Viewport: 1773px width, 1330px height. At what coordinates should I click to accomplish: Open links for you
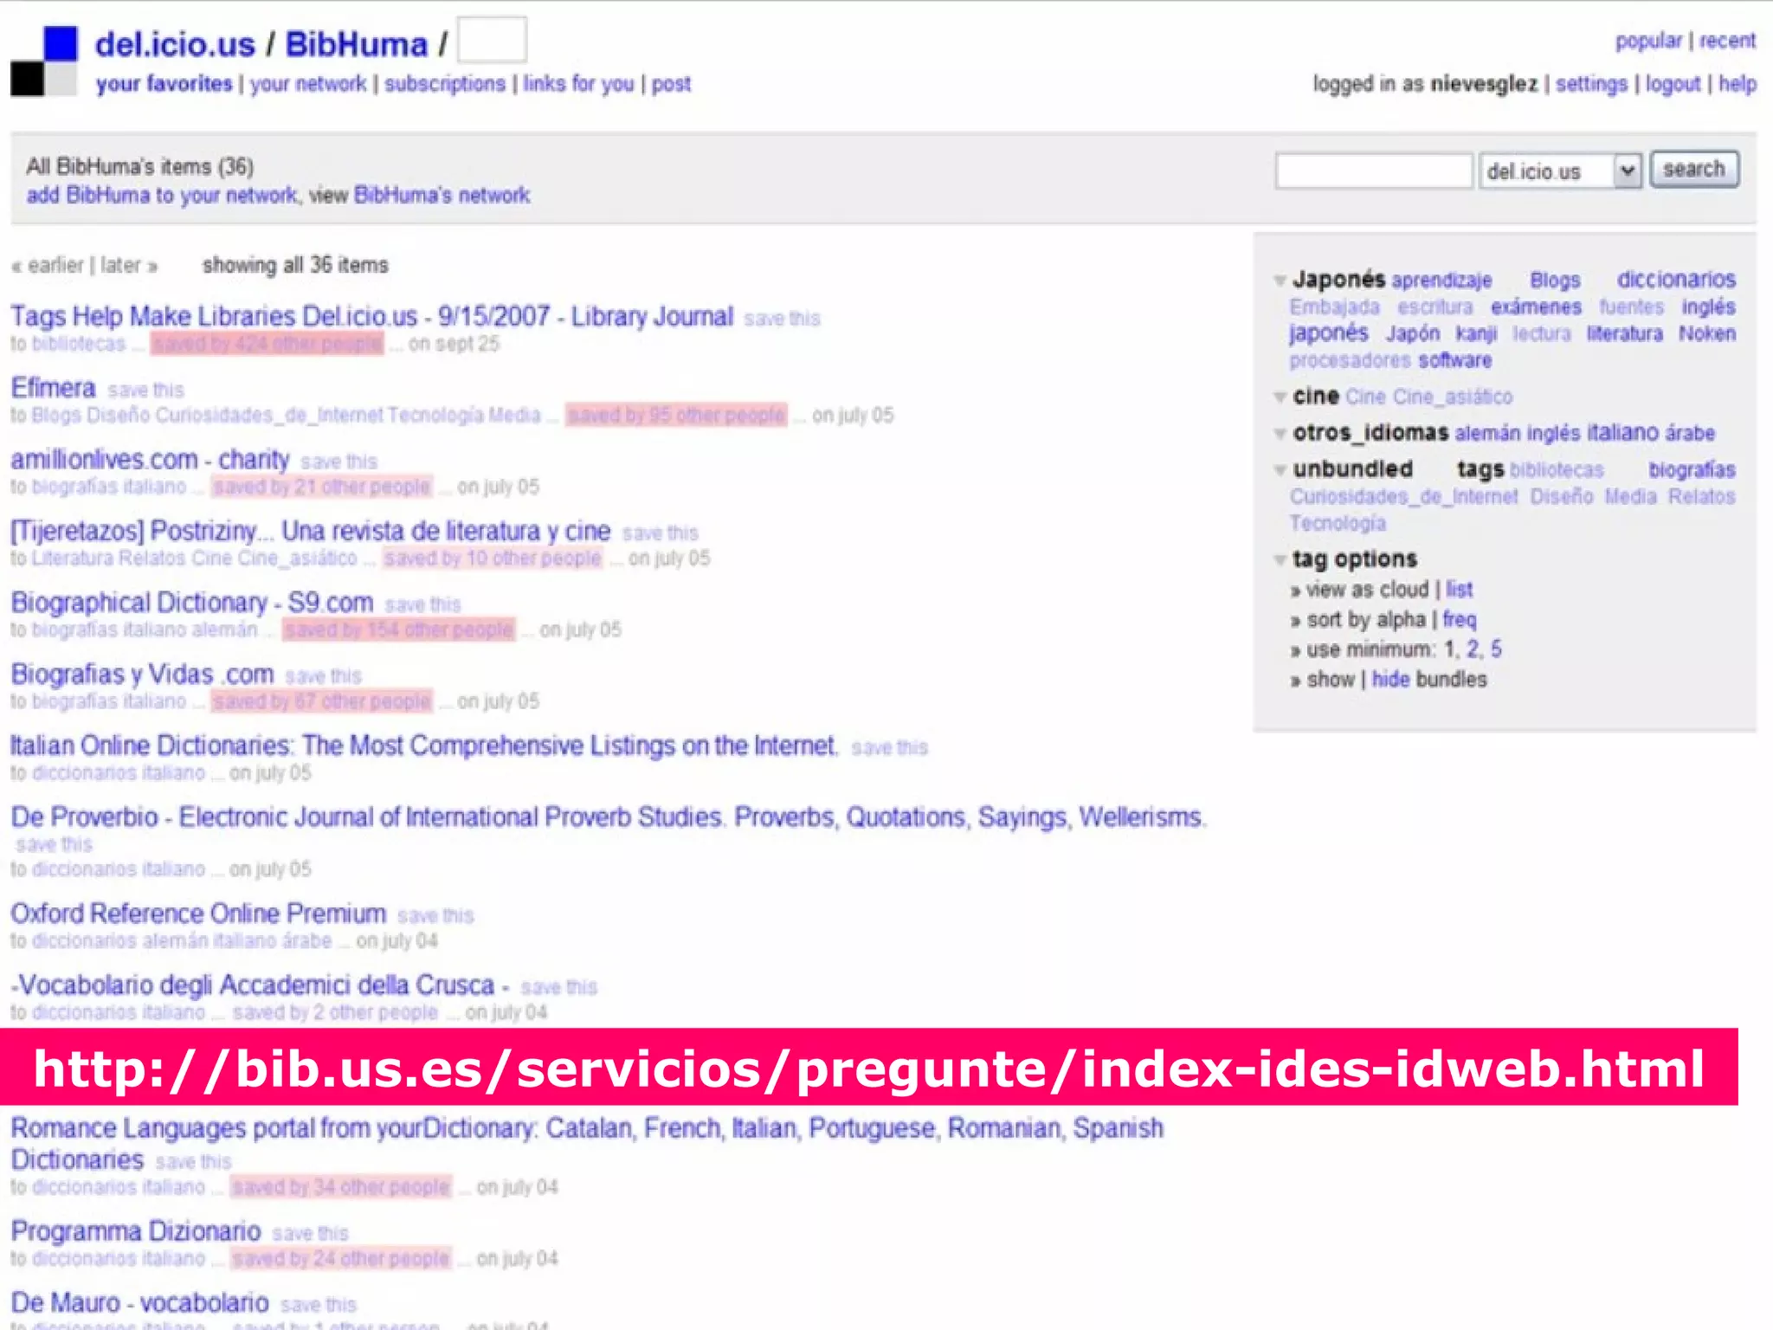pos(578,84)
